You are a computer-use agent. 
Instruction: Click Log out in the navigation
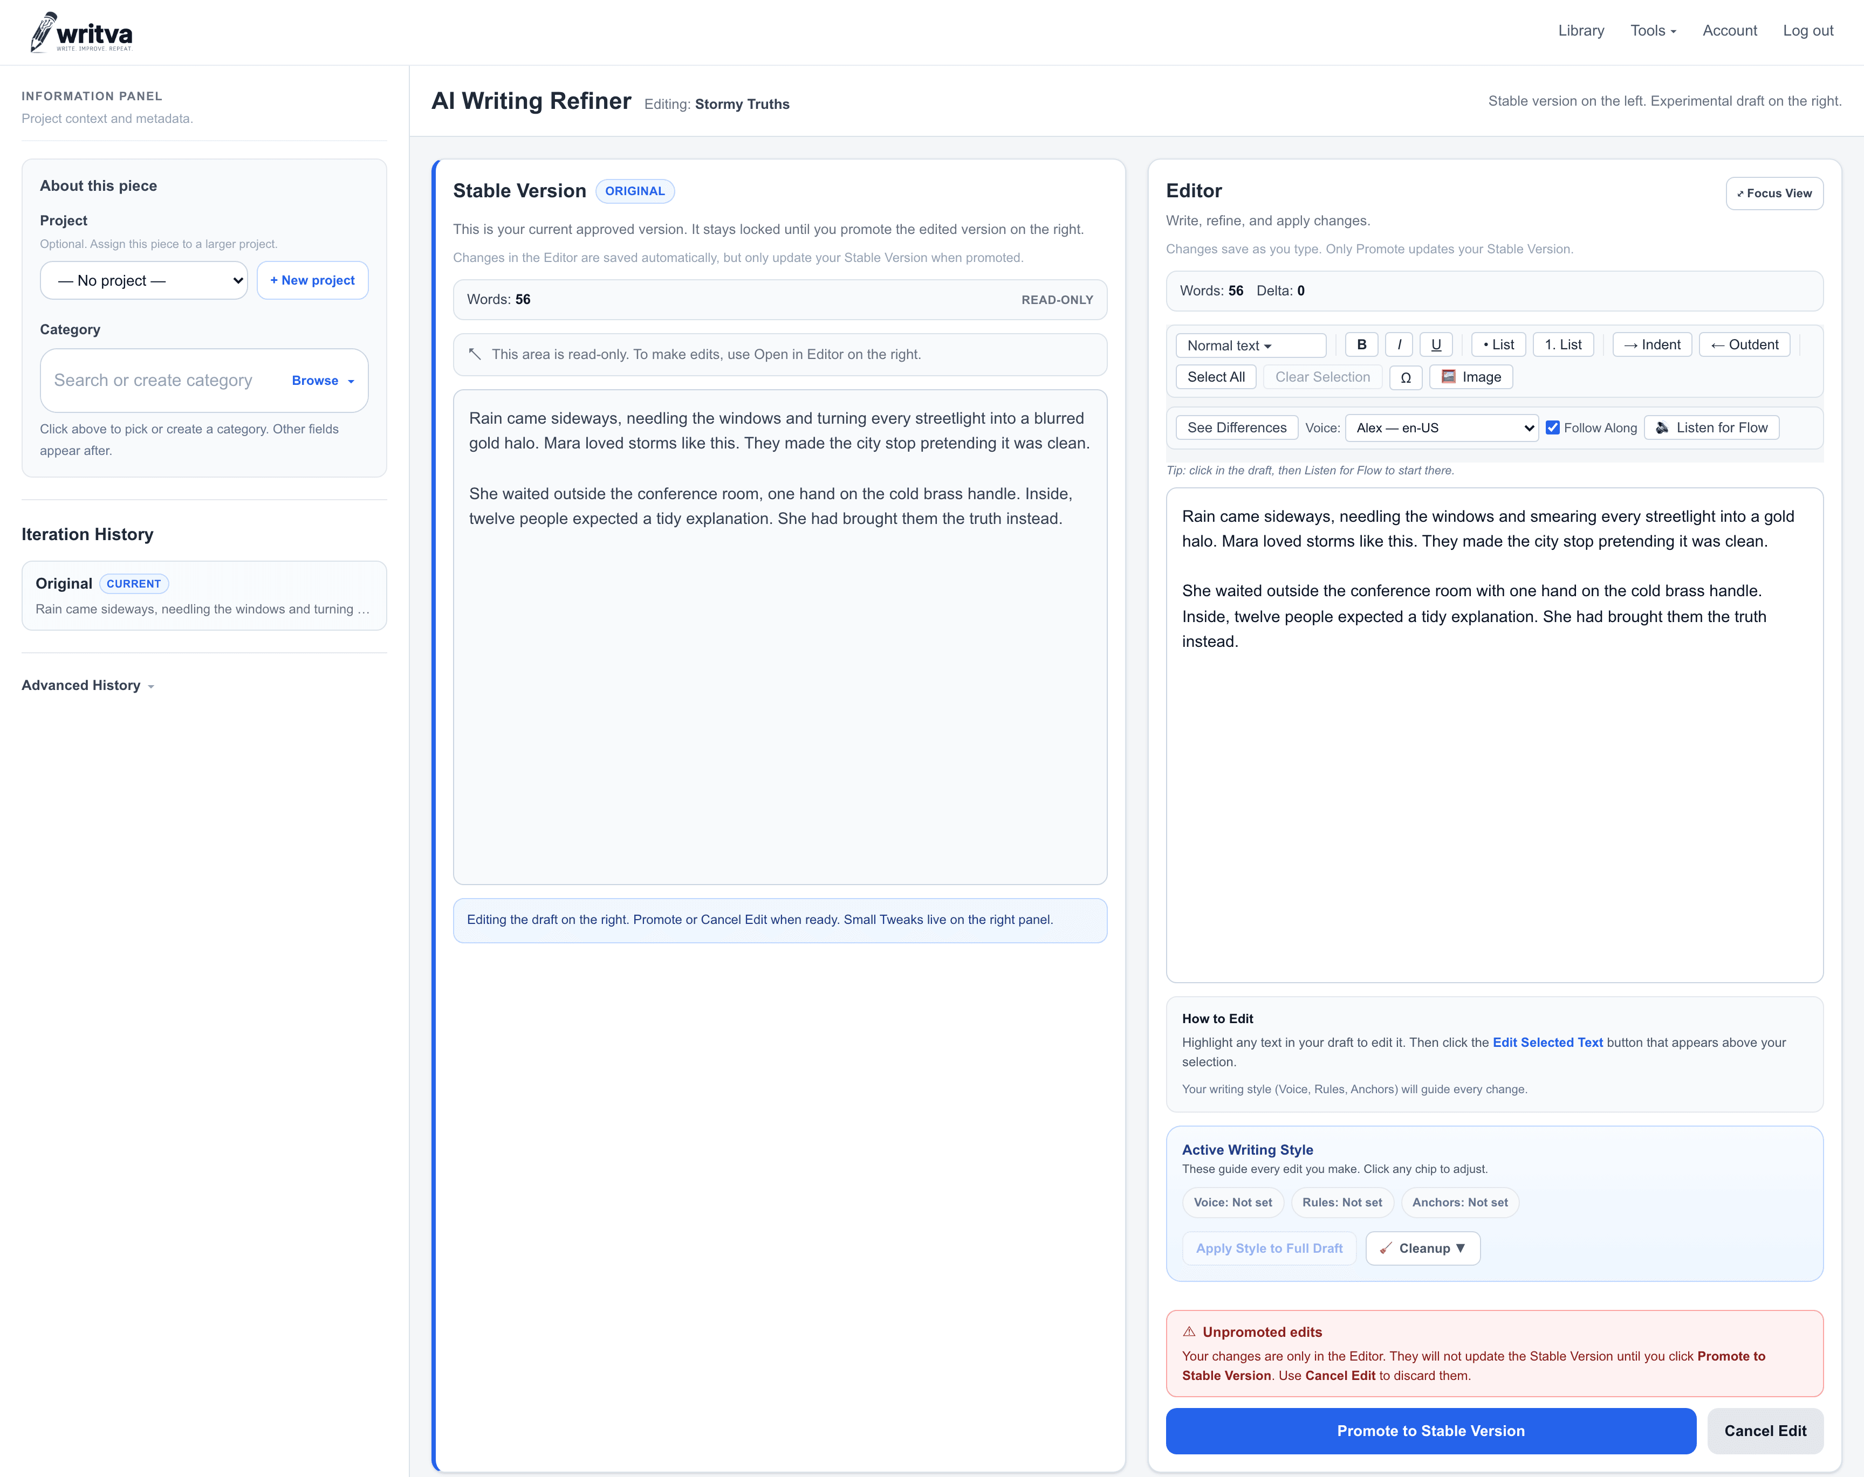[1808, 31]
